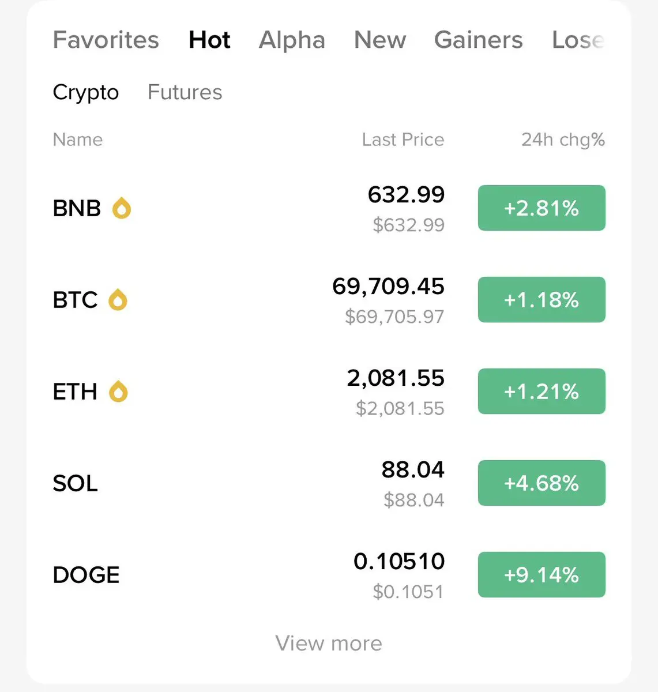The width and height of the screenshot is (658, 692).
Task: Open the partially visible Losers tab
Action: click(578, 40)
